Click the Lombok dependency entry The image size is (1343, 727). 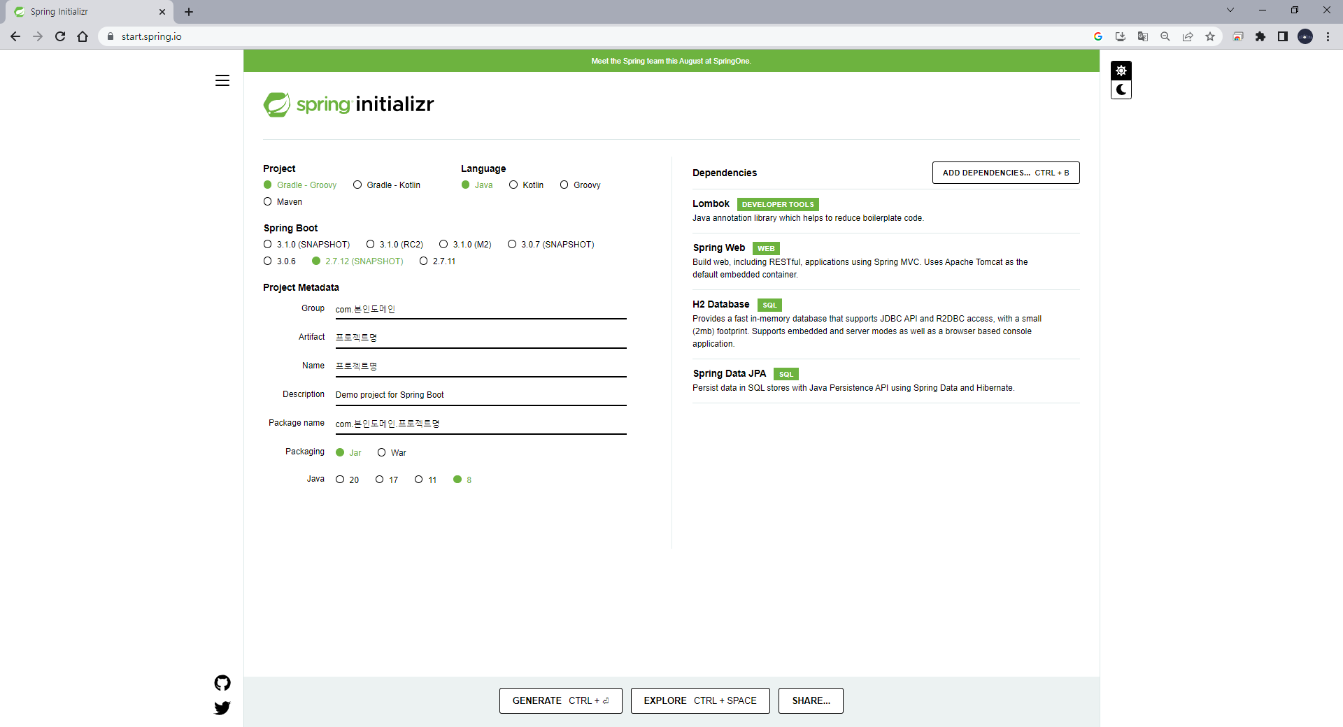(886, 210)
